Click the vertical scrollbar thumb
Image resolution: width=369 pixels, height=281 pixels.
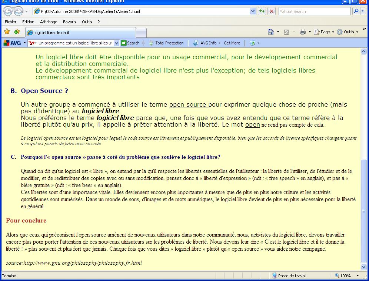pyautogui.click(x=363, y=211)
